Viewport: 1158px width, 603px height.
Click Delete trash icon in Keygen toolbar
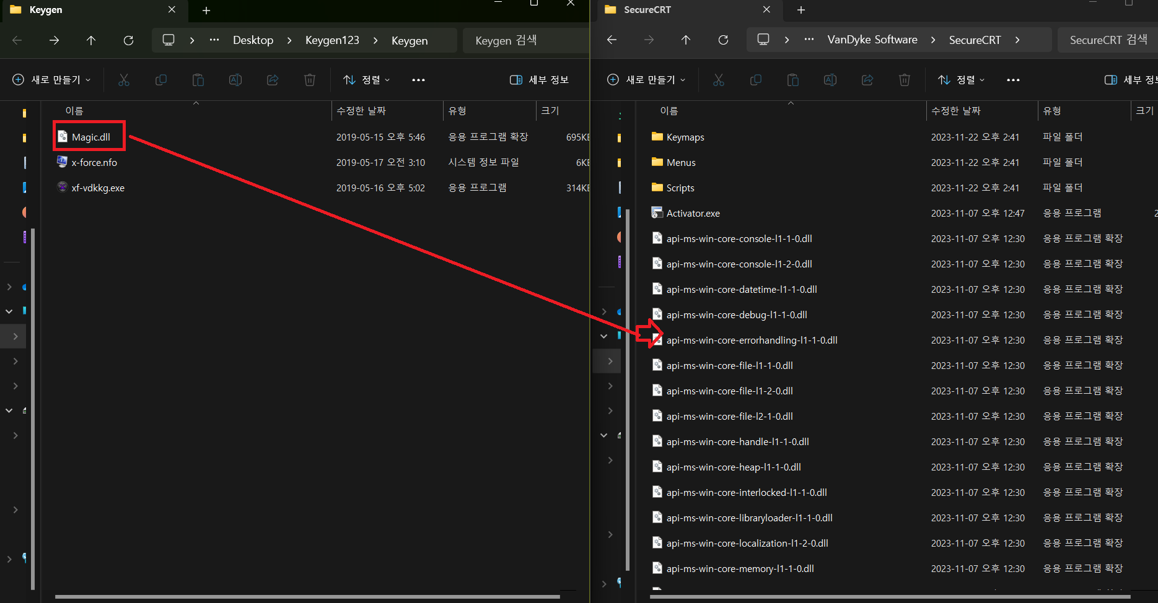pos(310,80)
